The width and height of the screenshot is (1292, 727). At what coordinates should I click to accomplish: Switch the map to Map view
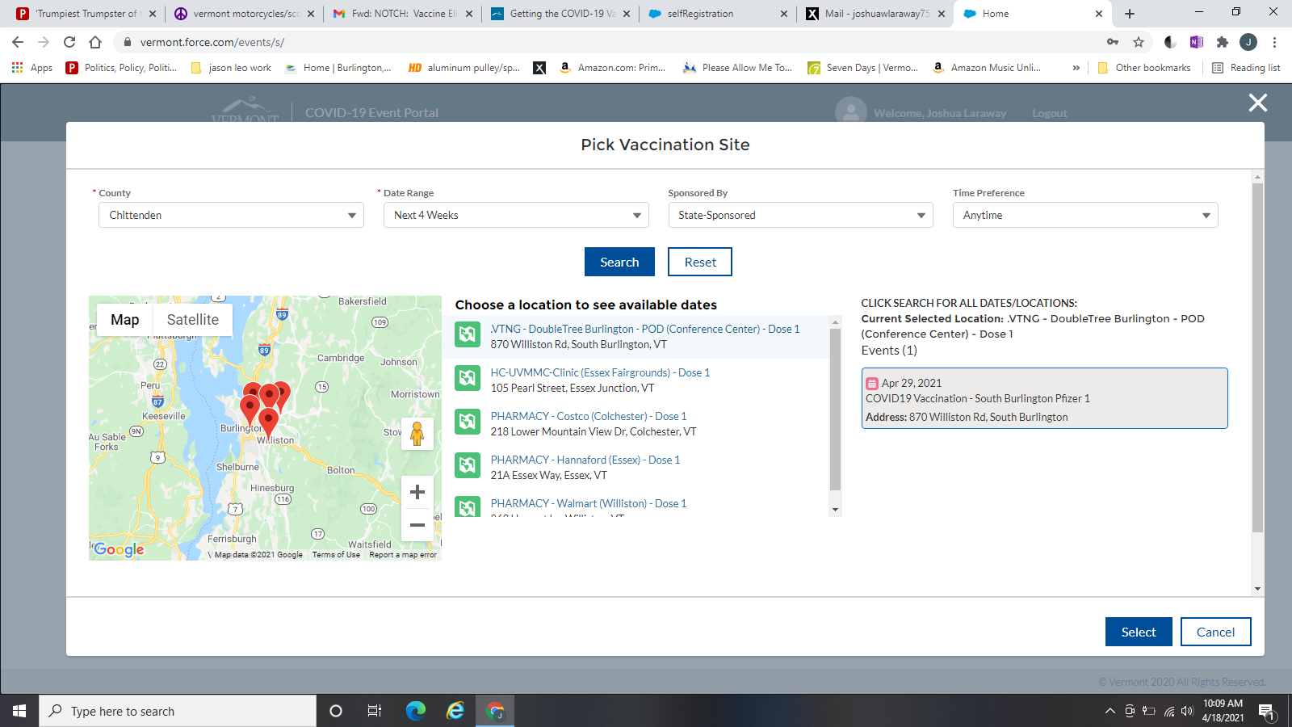pyautogui.click(x=124, y=320)
